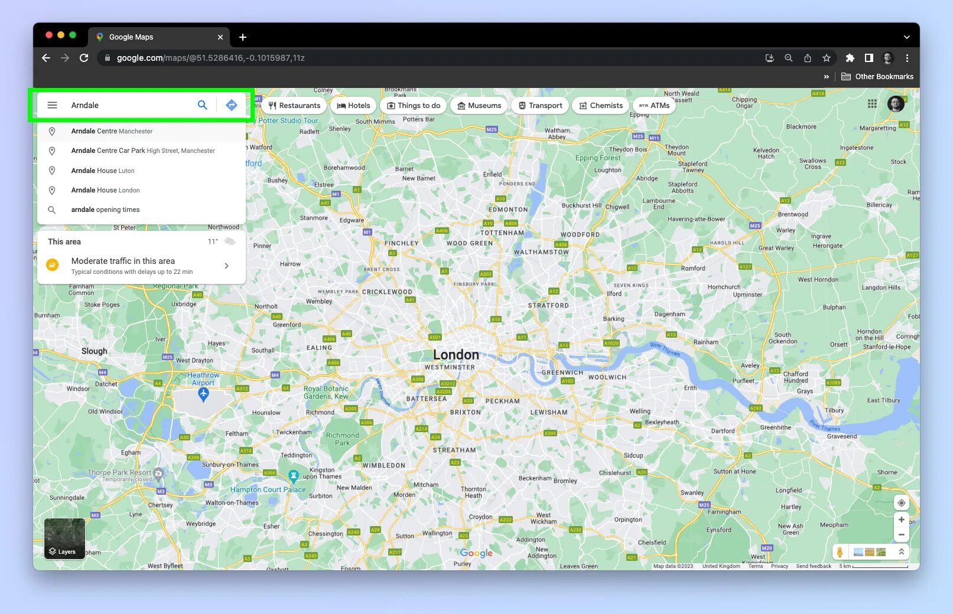Select arndale opening times search suggestion

click(x=141, y=210)
